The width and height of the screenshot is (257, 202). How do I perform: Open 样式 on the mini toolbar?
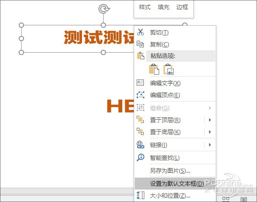coord(145,7)
